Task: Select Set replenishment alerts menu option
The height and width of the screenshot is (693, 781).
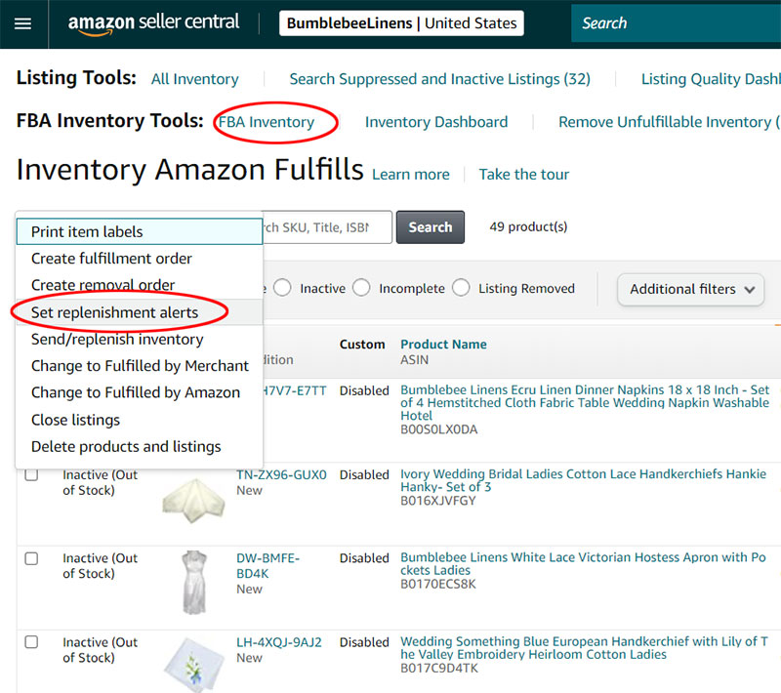Action: [114, 312]
